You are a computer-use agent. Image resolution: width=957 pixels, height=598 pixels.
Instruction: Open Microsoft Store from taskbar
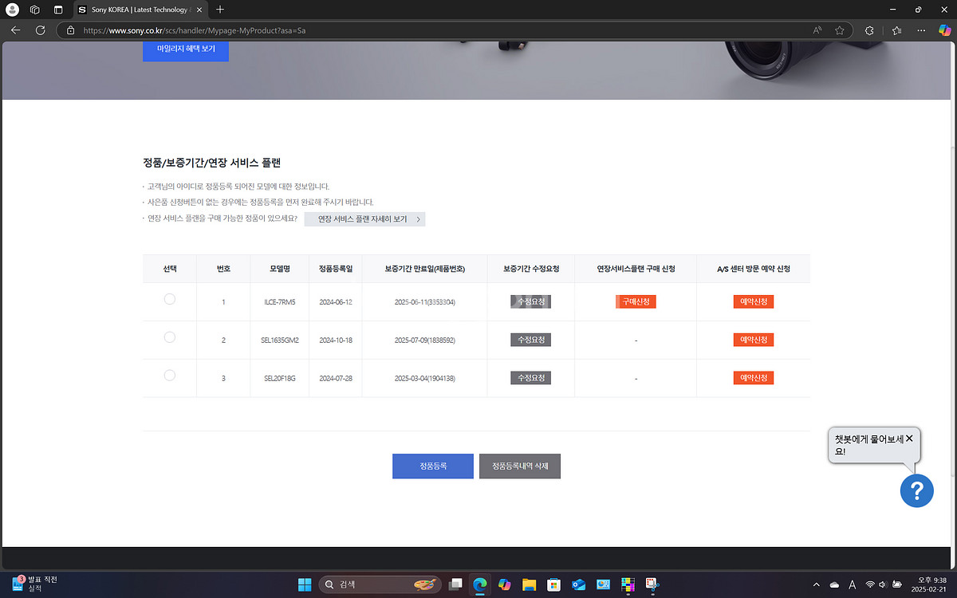coord(553,584)
